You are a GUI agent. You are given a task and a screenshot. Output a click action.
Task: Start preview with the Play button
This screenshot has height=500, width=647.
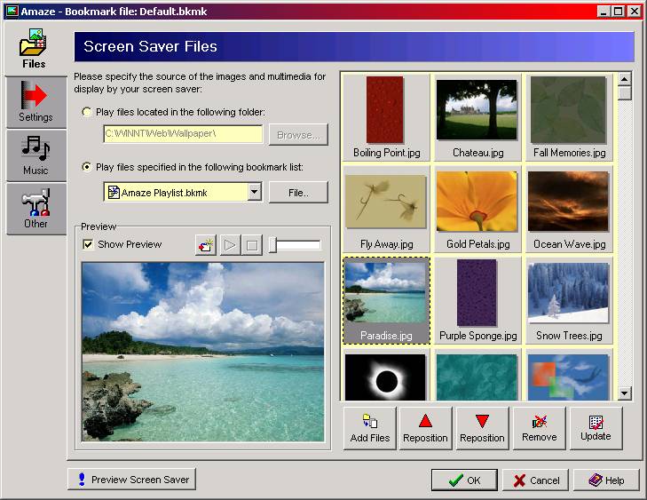pos(230,245)
